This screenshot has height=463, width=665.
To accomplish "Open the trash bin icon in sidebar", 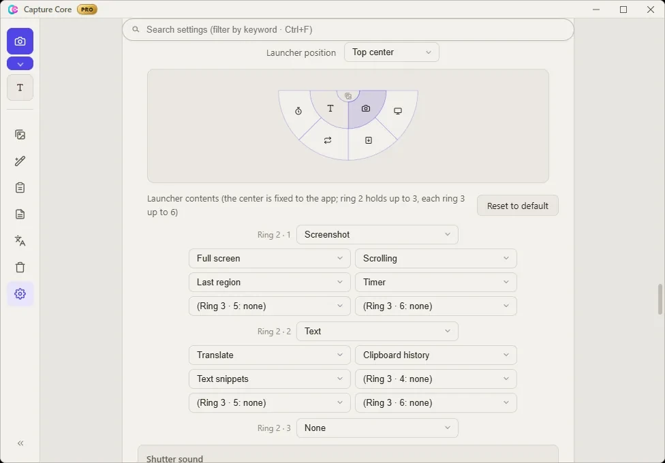I will pyautogui.click(x=20, y=267).
